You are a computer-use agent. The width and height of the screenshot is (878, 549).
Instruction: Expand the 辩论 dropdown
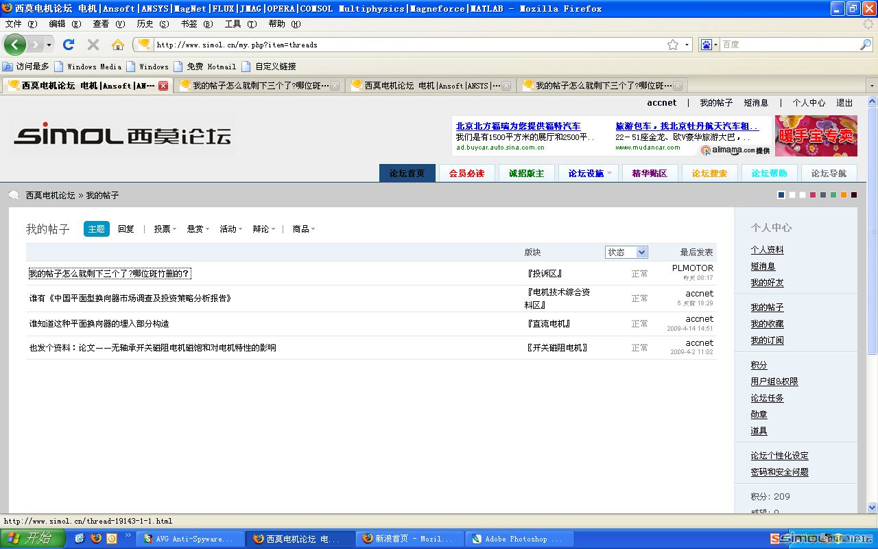pos(264,229)
